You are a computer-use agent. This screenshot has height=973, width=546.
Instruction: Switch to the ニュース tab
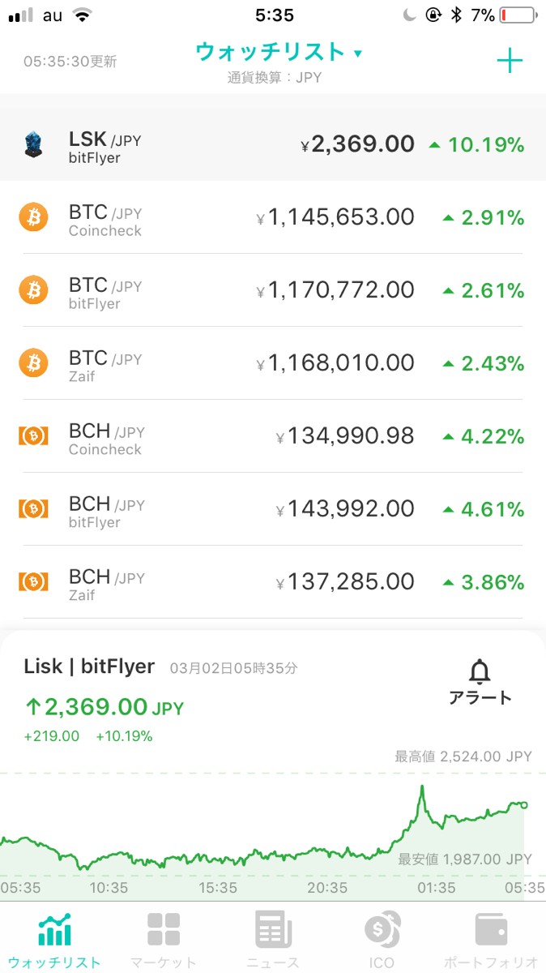273,930
